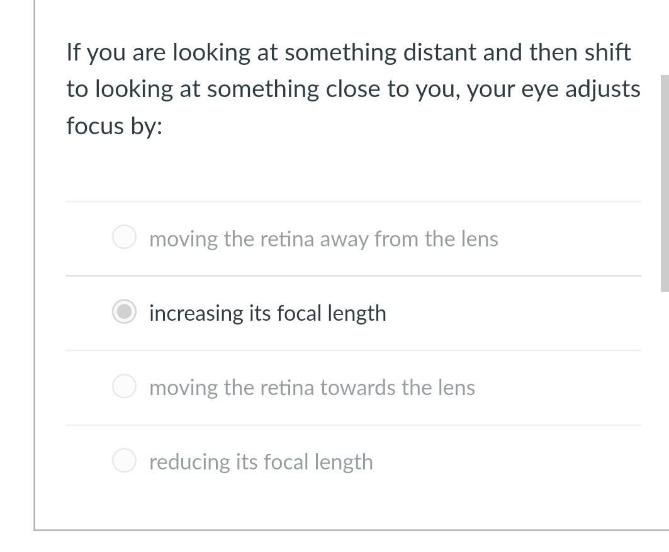Select the "moving the retina away from the lens" radio button
The height and width of the screenshot is (552, 669).
(x=124, y=237)
